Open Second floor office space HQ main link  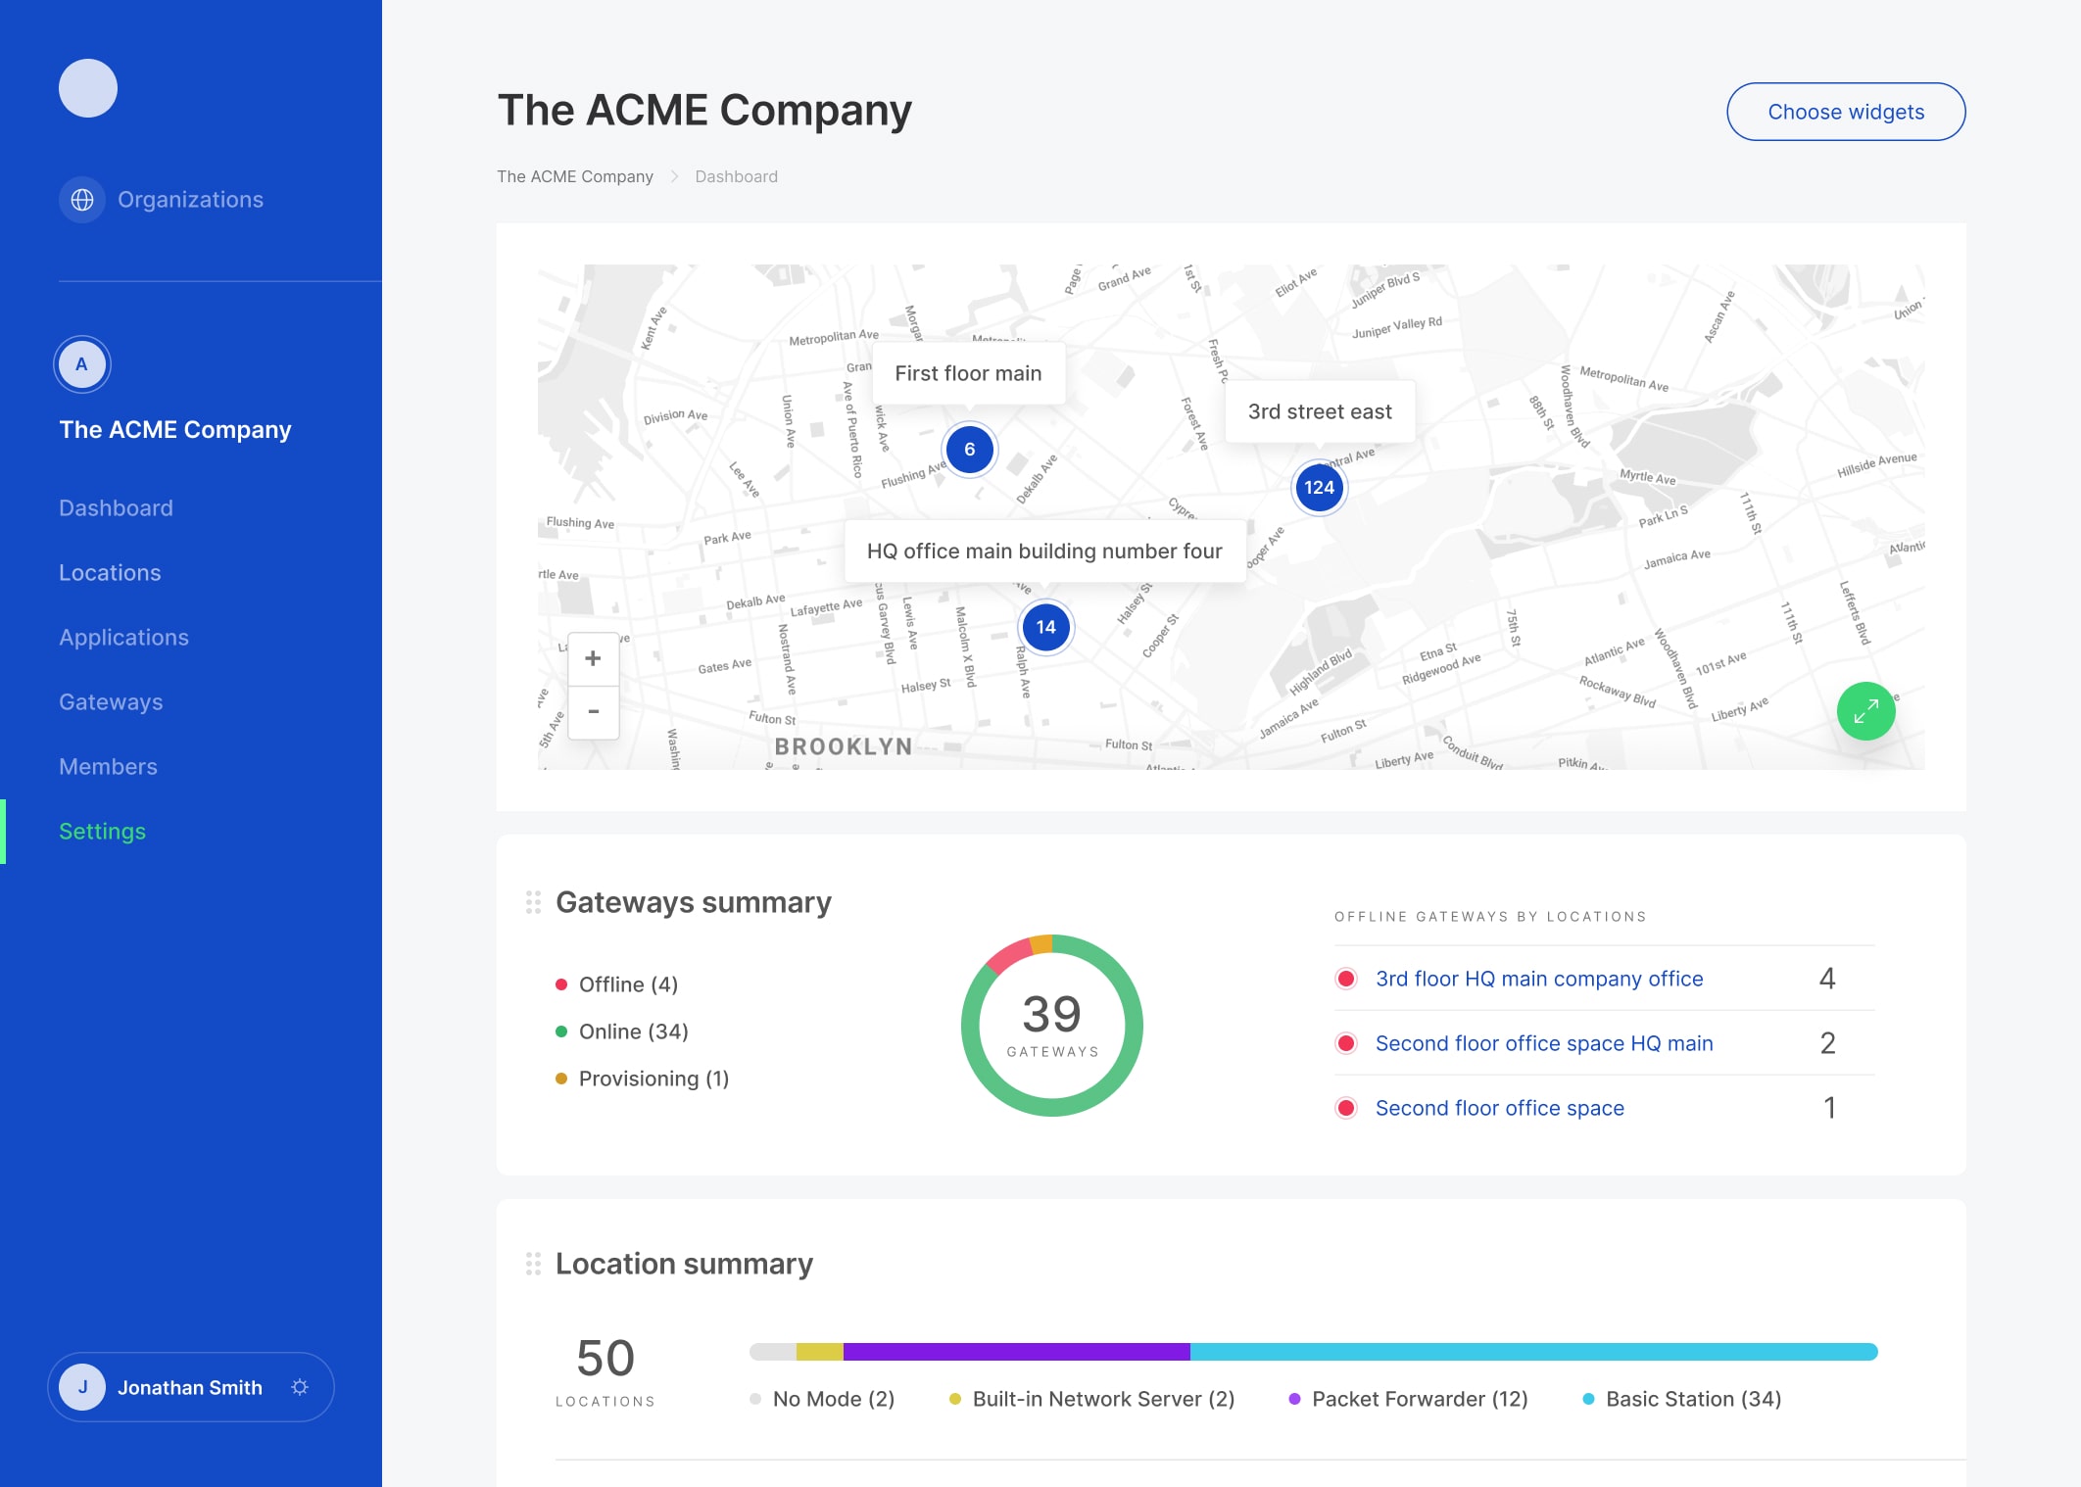pos(1543,1043)
